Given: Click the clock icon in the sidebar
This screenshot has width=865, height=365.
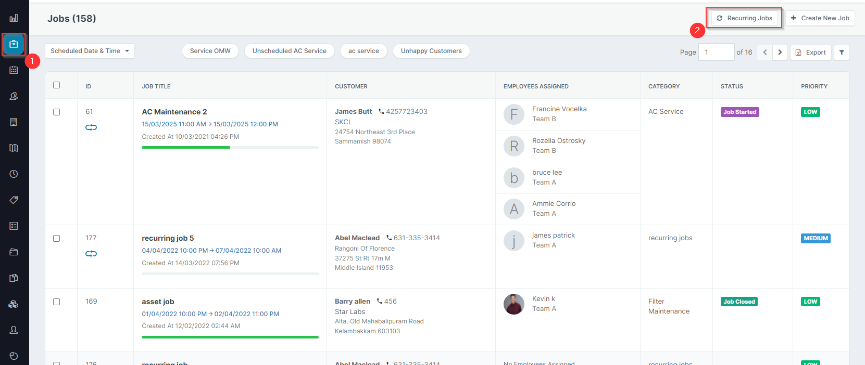Looking at the screenshot, I should [14, 174].
